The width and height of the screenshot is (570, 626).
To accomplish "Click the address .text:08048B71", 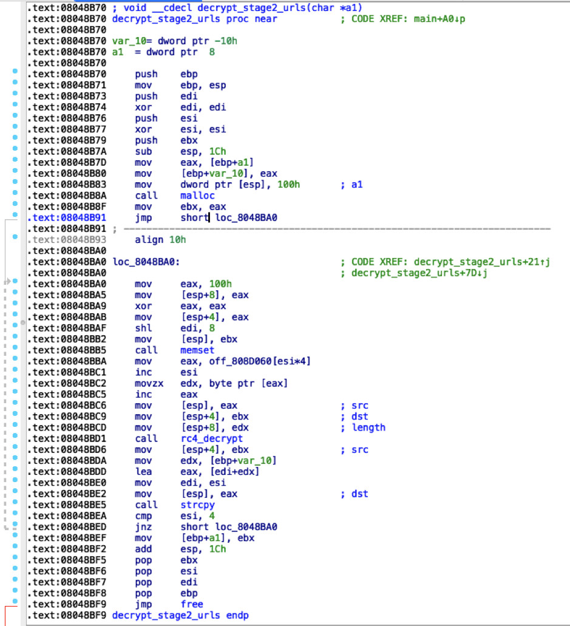I will (67, 85).
